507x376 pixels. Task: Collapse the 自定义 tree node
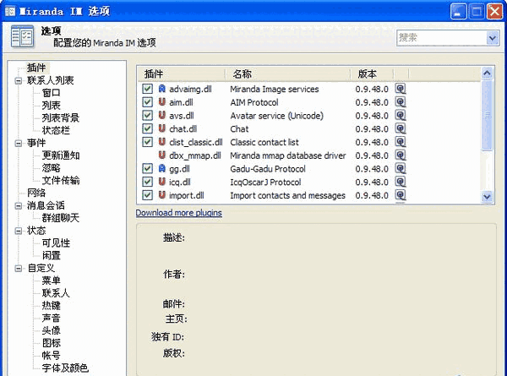click(19, 269)
